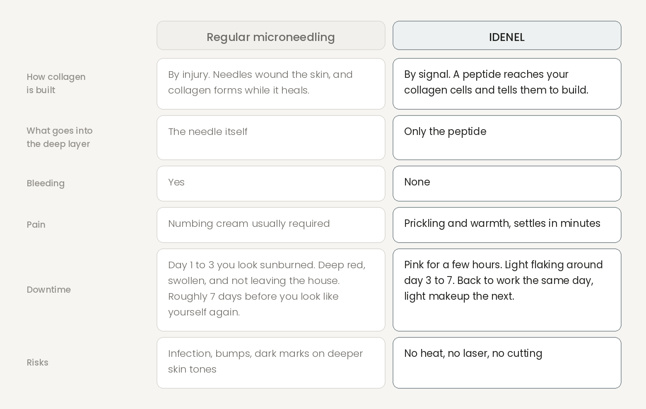Click 'Prickling and warmth' cell
This screenshot has height=409, width=646.
tap(507, 225)
